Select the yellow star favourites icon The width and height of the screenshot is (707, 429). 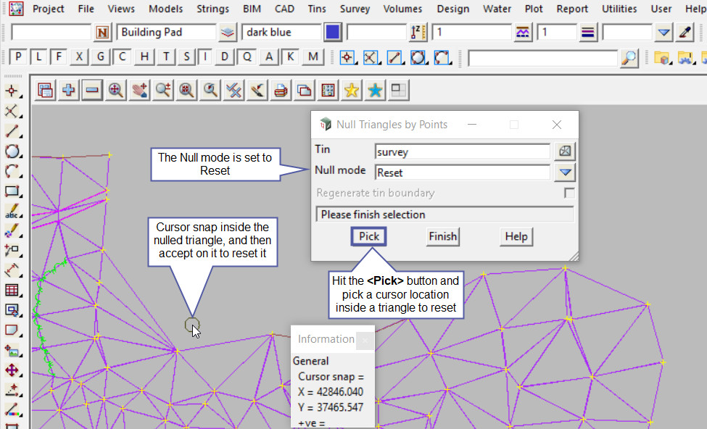pos(352,90)
